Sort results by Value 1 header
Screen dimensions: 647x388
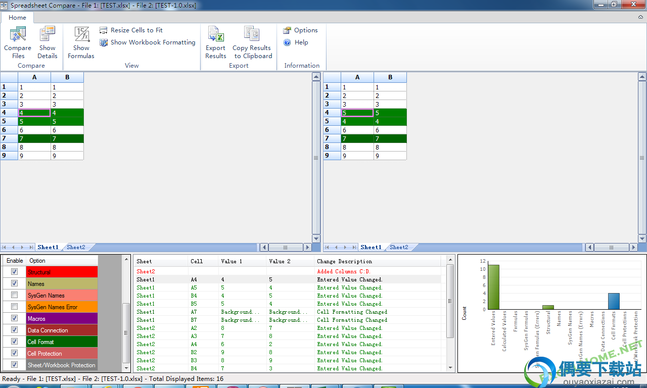coord(242,261)
